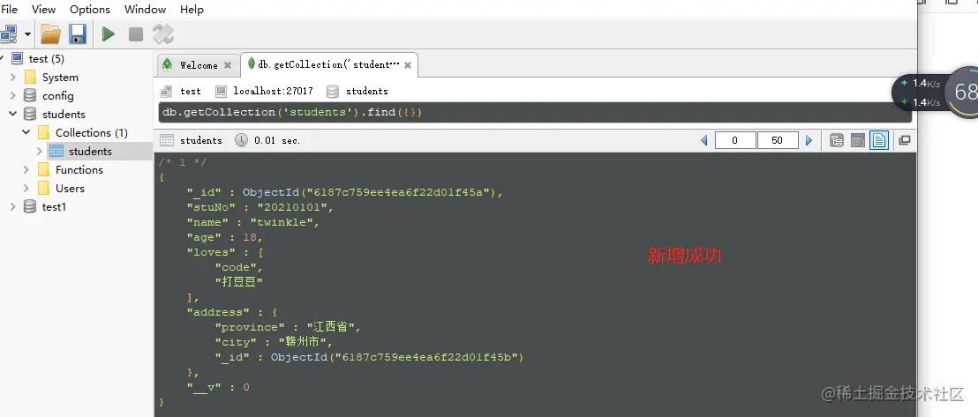
Task: Click the skip field containing 0
Action: (735, 140)
